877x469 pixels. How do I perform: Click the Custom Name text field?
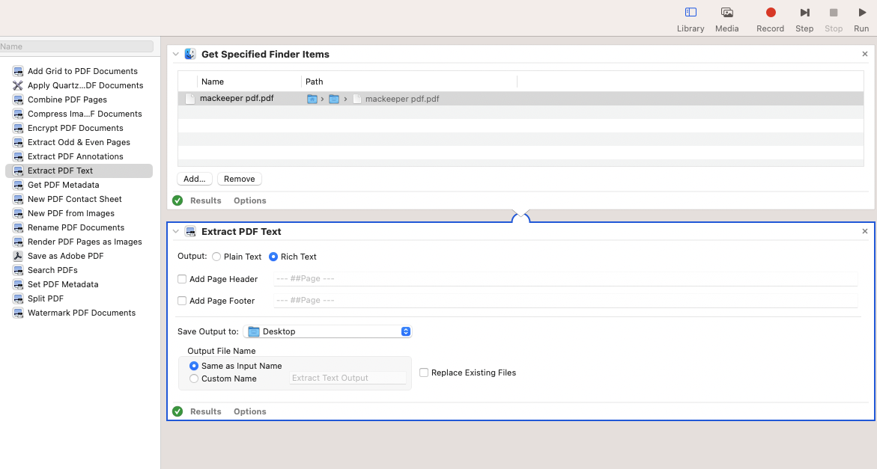(x=348, y=378)
